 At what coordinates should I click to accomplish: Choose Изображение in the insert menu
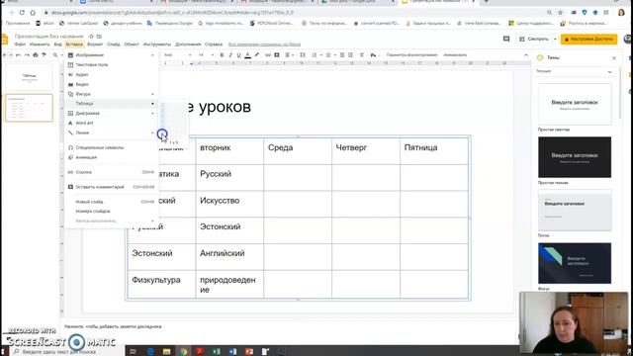112,55
